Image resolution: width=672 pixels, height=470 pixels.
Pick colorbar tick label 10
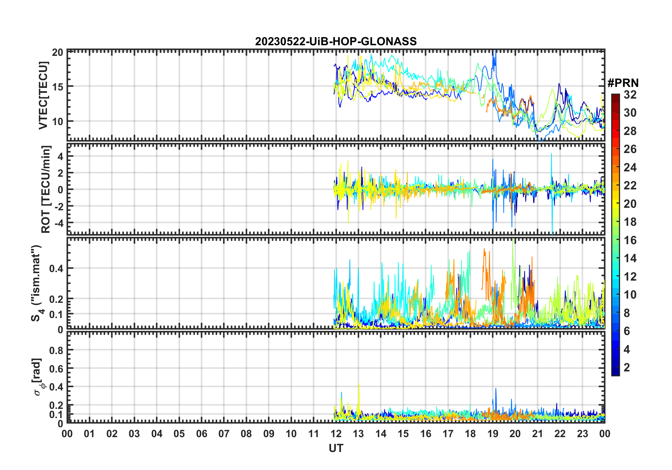pyautogui.click(x=630, y=295)
